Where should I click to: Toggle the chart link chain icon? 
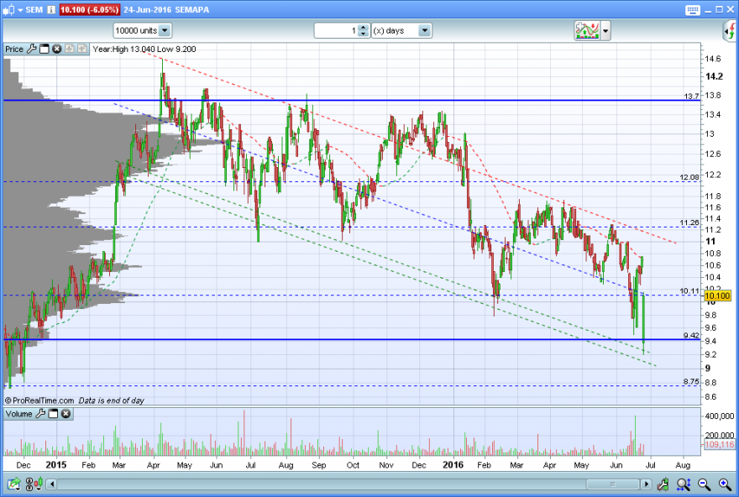(29, 484)
